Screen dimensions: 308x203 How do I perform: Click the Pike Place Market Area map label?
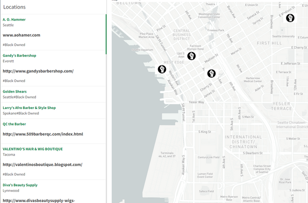(x=146, y=35)
